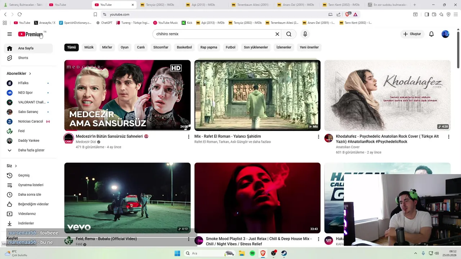Select the Mix'ler filter chip

pos(107,47)
